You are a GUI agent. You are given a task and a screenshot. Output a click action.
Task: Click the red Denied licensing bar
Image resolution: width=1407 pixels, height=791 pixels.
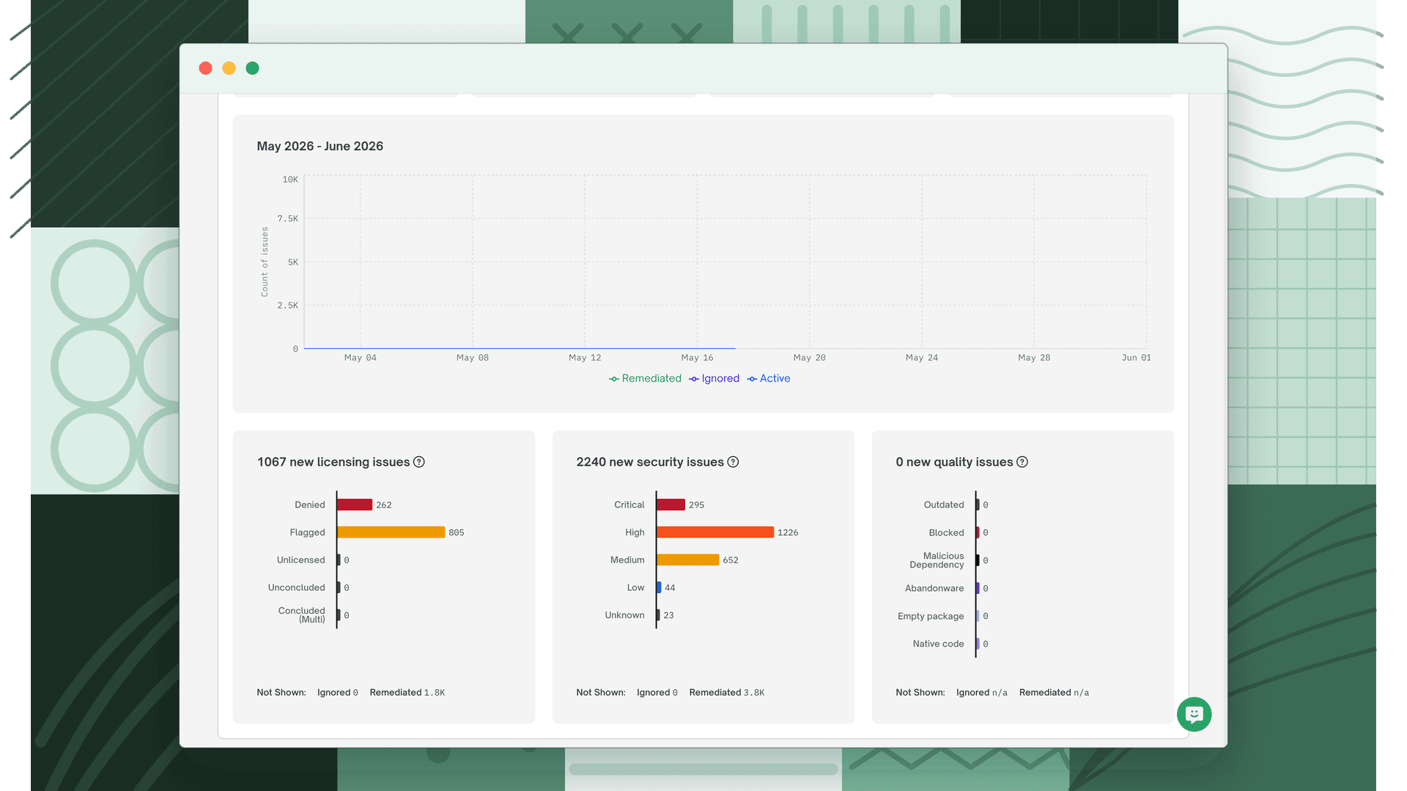[355, 505]
